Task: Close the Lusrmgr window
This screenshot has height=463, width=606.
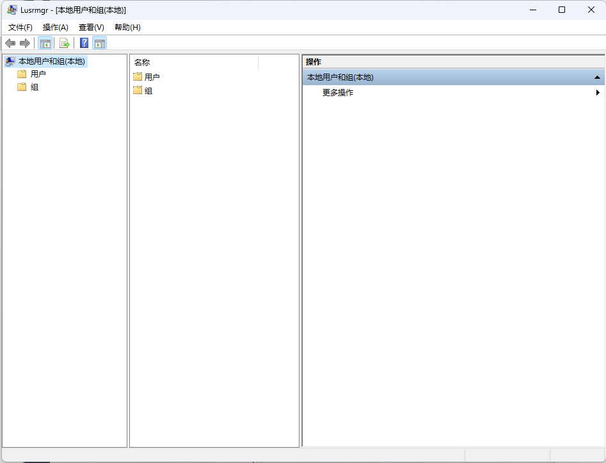Action: [x=591, y=10]
